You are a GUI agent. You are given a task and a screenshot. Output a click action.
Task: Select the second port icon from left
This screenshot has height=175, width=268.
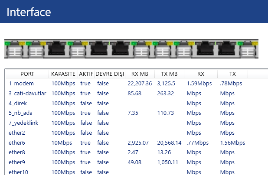pos(36,49)
